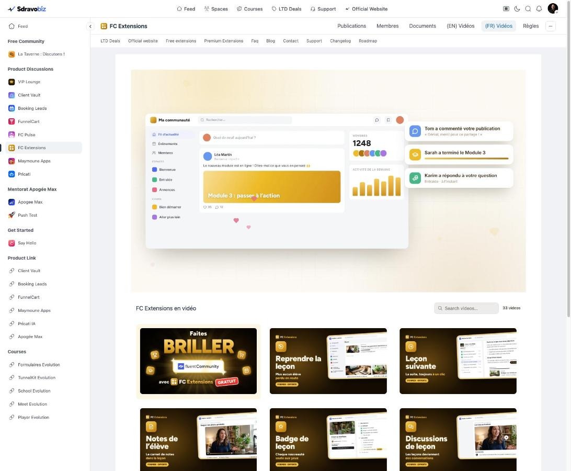Click the FC Pulse space icon
This screenshot has height=471, width=571.
click(x=12, y=134)
